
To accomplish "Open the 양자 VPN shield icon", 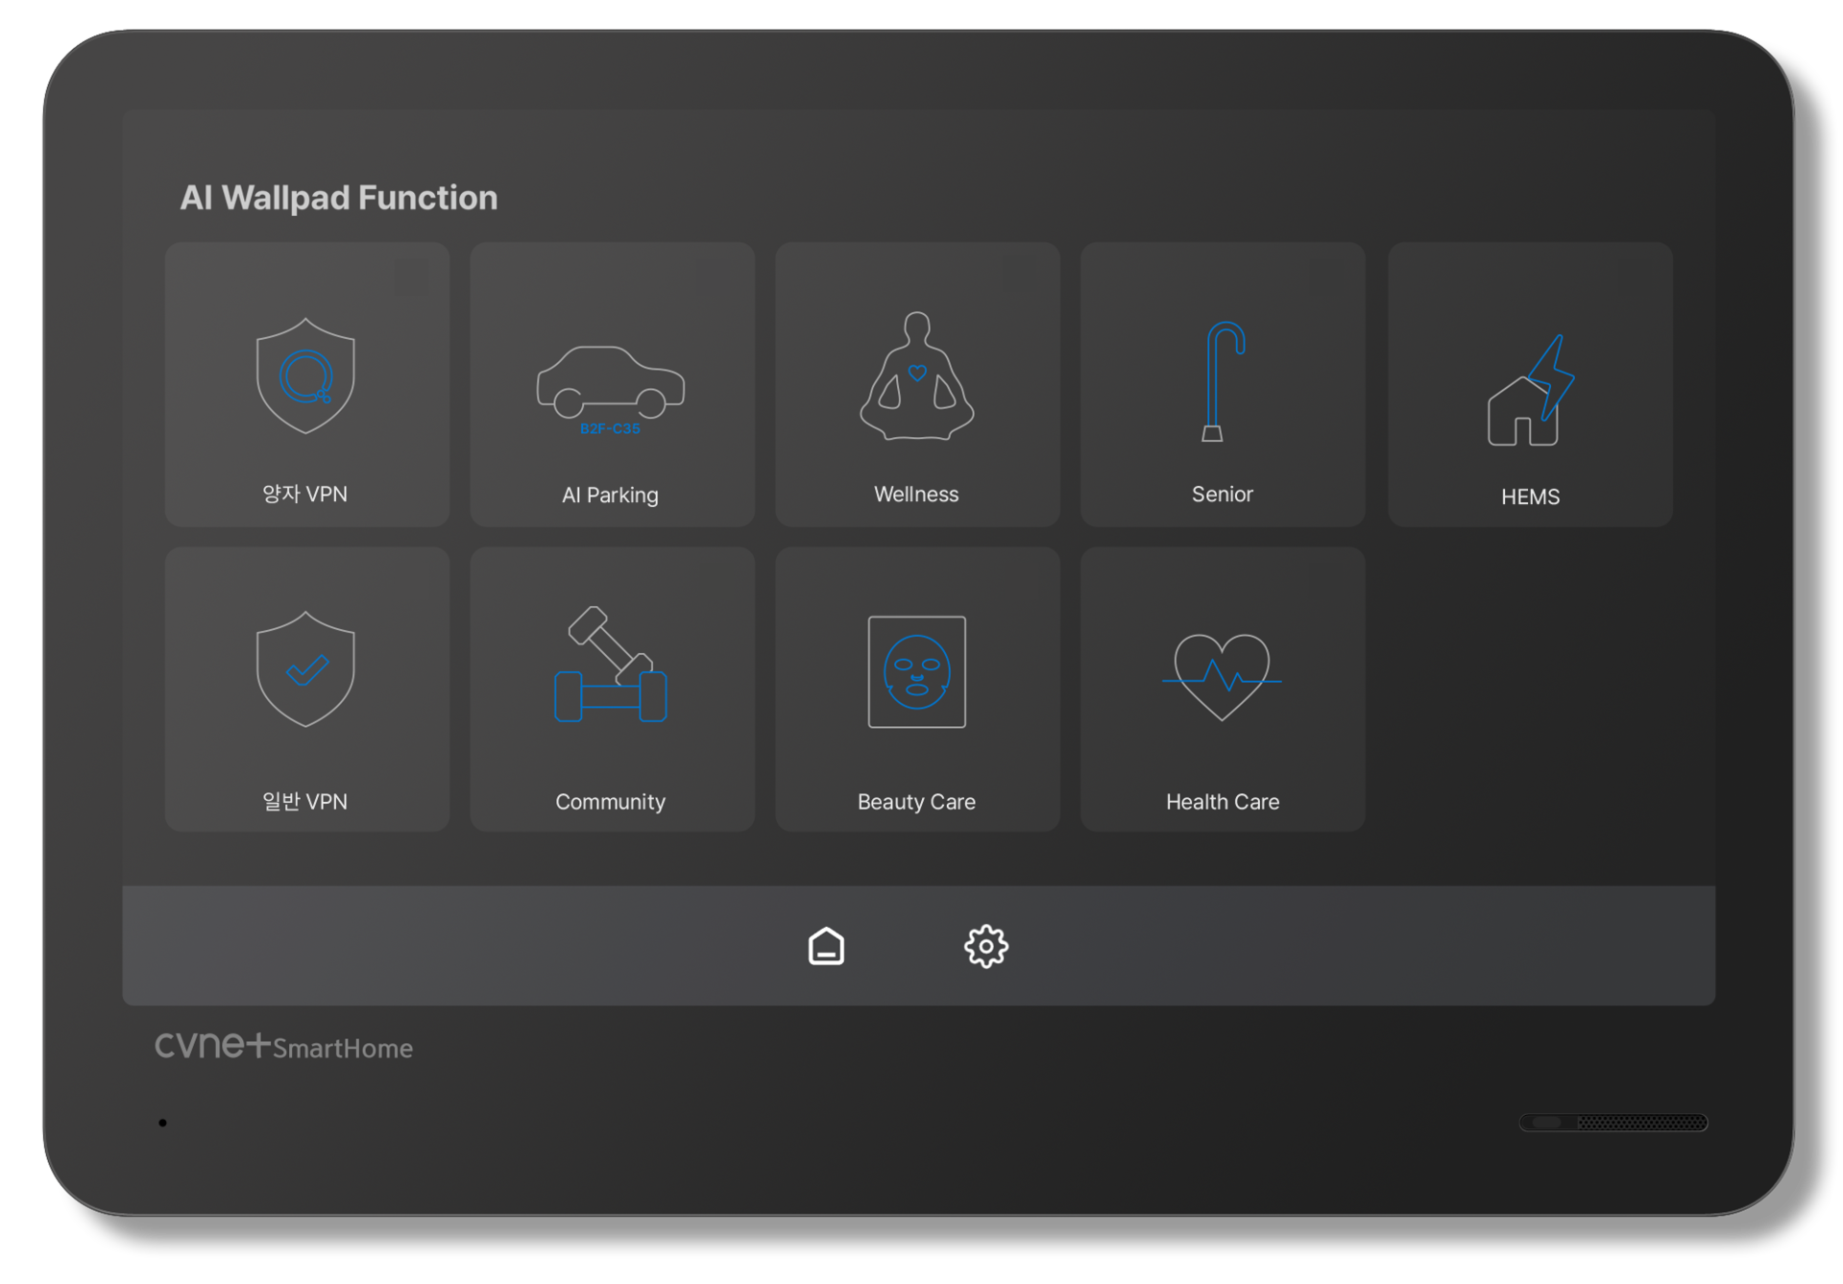I will pos(305,376).
